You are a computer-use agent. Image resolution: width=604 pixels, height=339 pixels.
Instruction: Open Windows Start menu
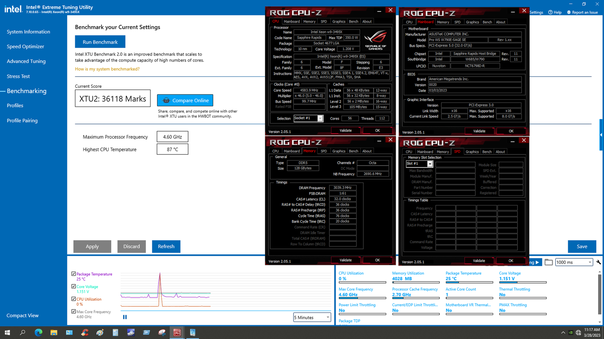(7, 332)
